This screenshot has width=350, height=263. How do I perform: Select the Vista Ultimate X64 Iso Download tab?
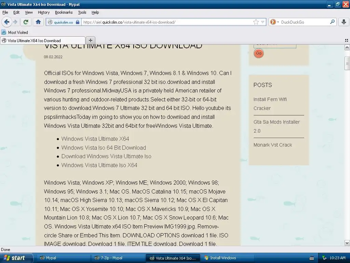pos(43,40)
